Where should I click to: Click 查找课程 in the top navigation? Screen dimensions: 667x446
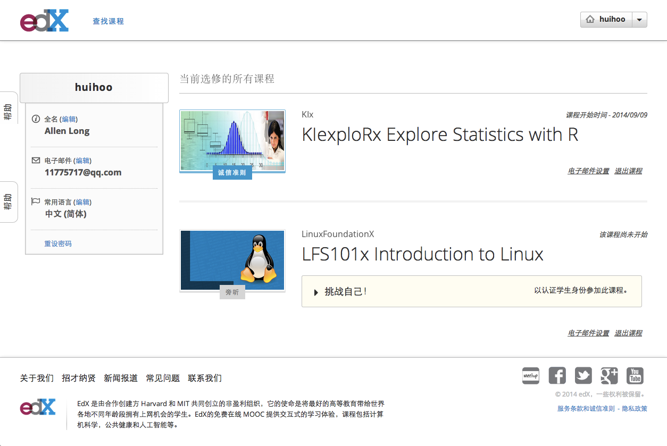(108, 21)
